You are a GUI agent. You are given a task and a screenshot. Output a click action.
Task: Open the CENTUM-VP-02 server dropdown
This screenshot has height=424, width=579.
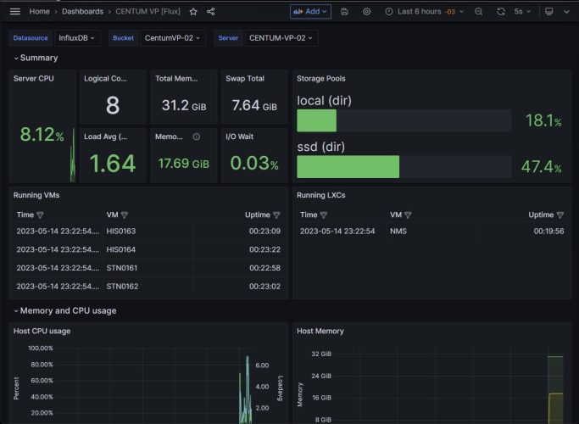[281, 37]
